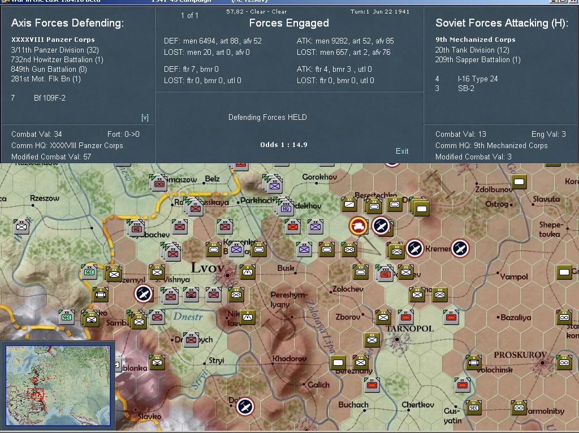
Task: Click 'Comm HQ: 9th Mechanized Corps' text
Action: (x=491, y=145)
